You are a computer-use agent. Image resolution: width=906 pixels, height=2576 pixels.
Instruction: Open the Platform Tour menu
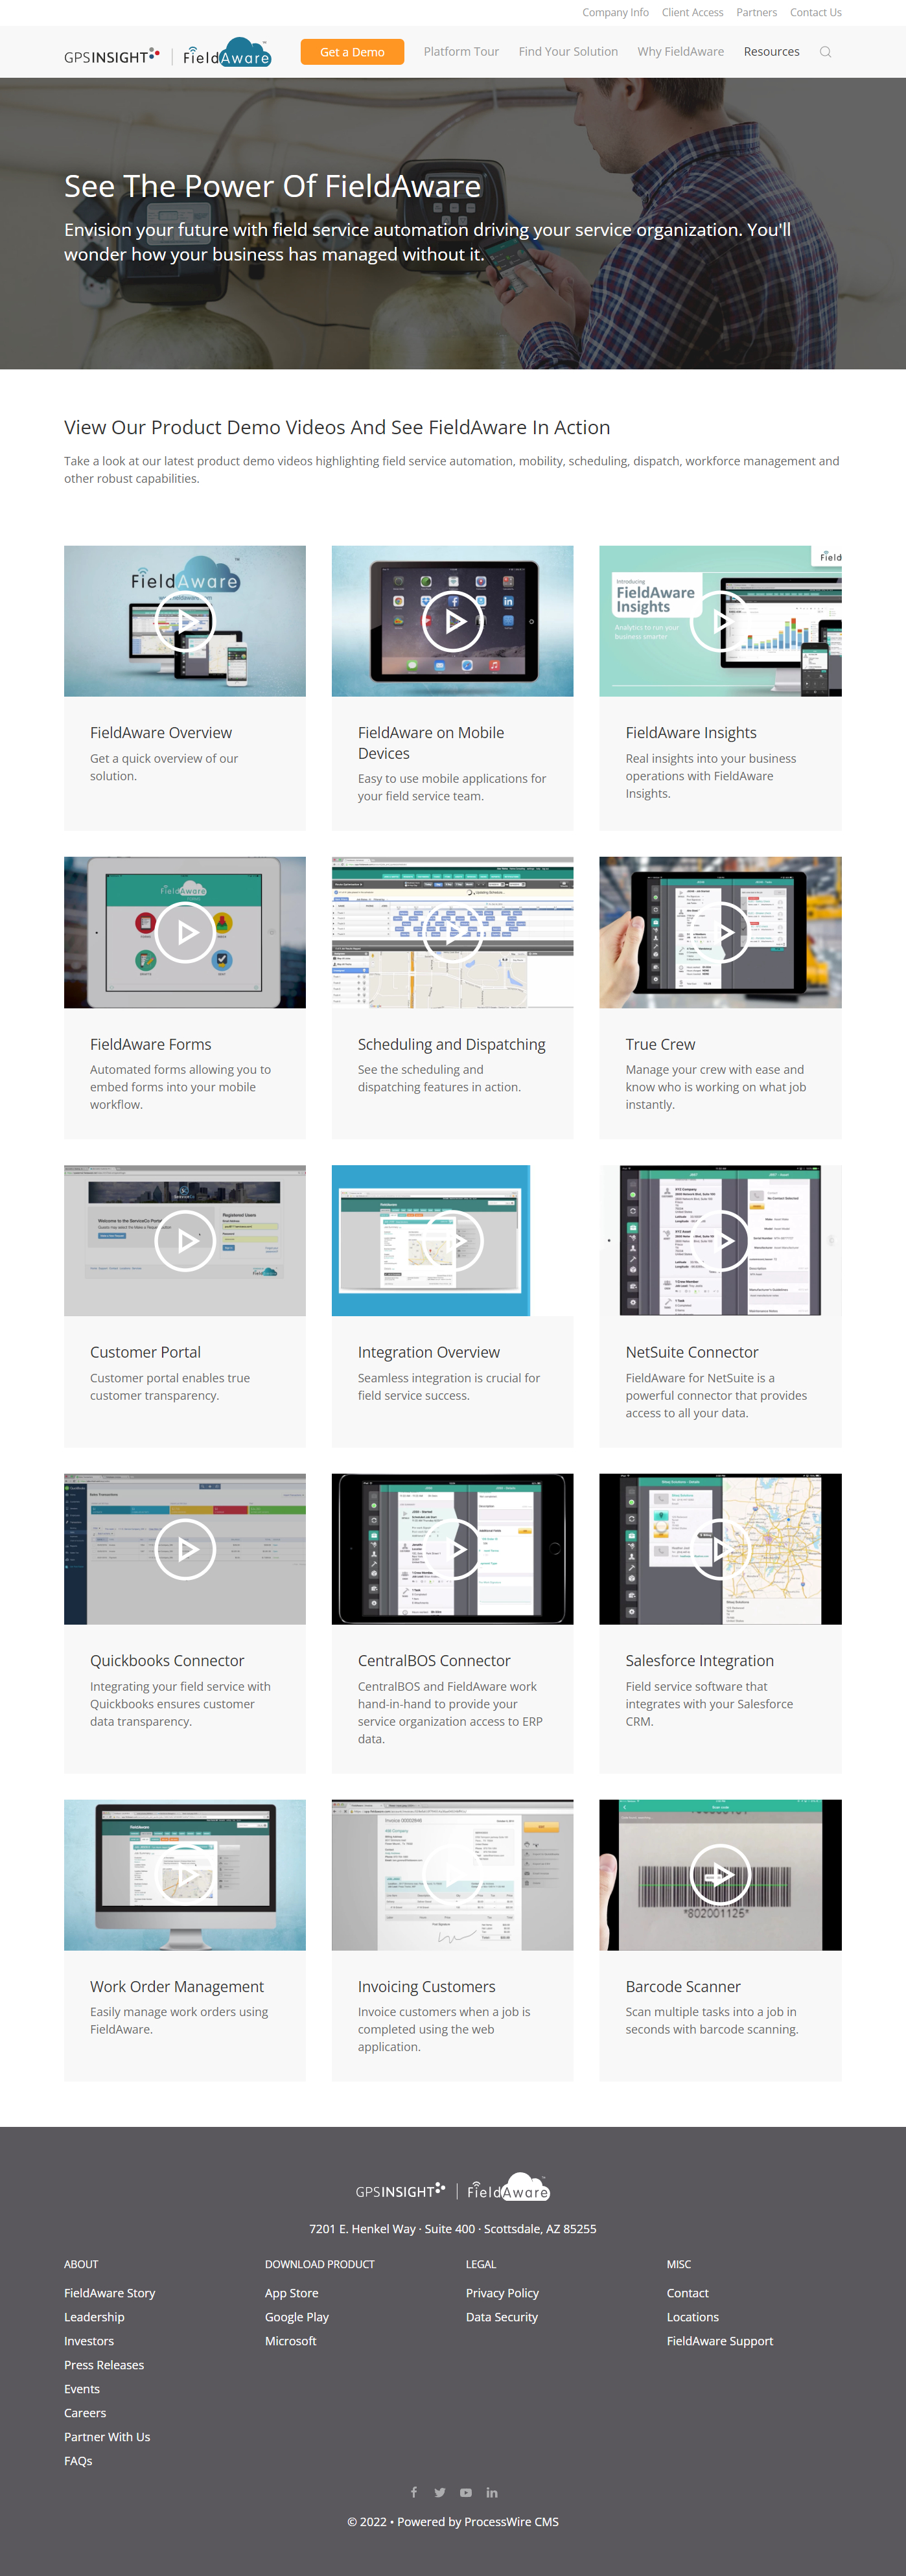(461, 52)
